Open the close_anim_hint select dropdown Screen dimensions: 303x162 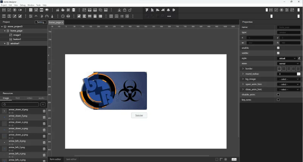289,89
